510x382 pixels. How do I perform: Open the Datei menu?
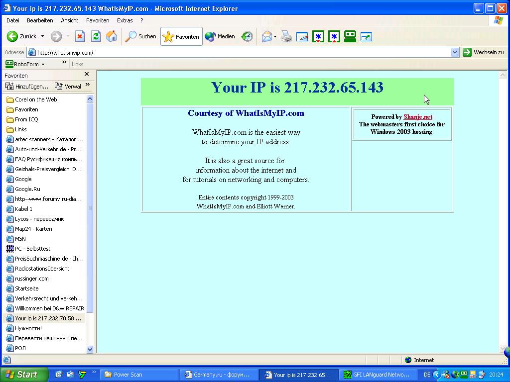12,20
